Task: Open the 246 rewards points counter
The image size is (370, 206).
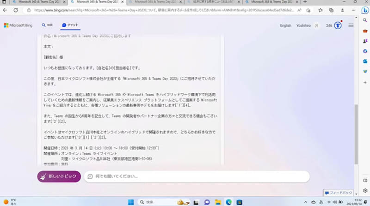Action: tap(329, 25)
